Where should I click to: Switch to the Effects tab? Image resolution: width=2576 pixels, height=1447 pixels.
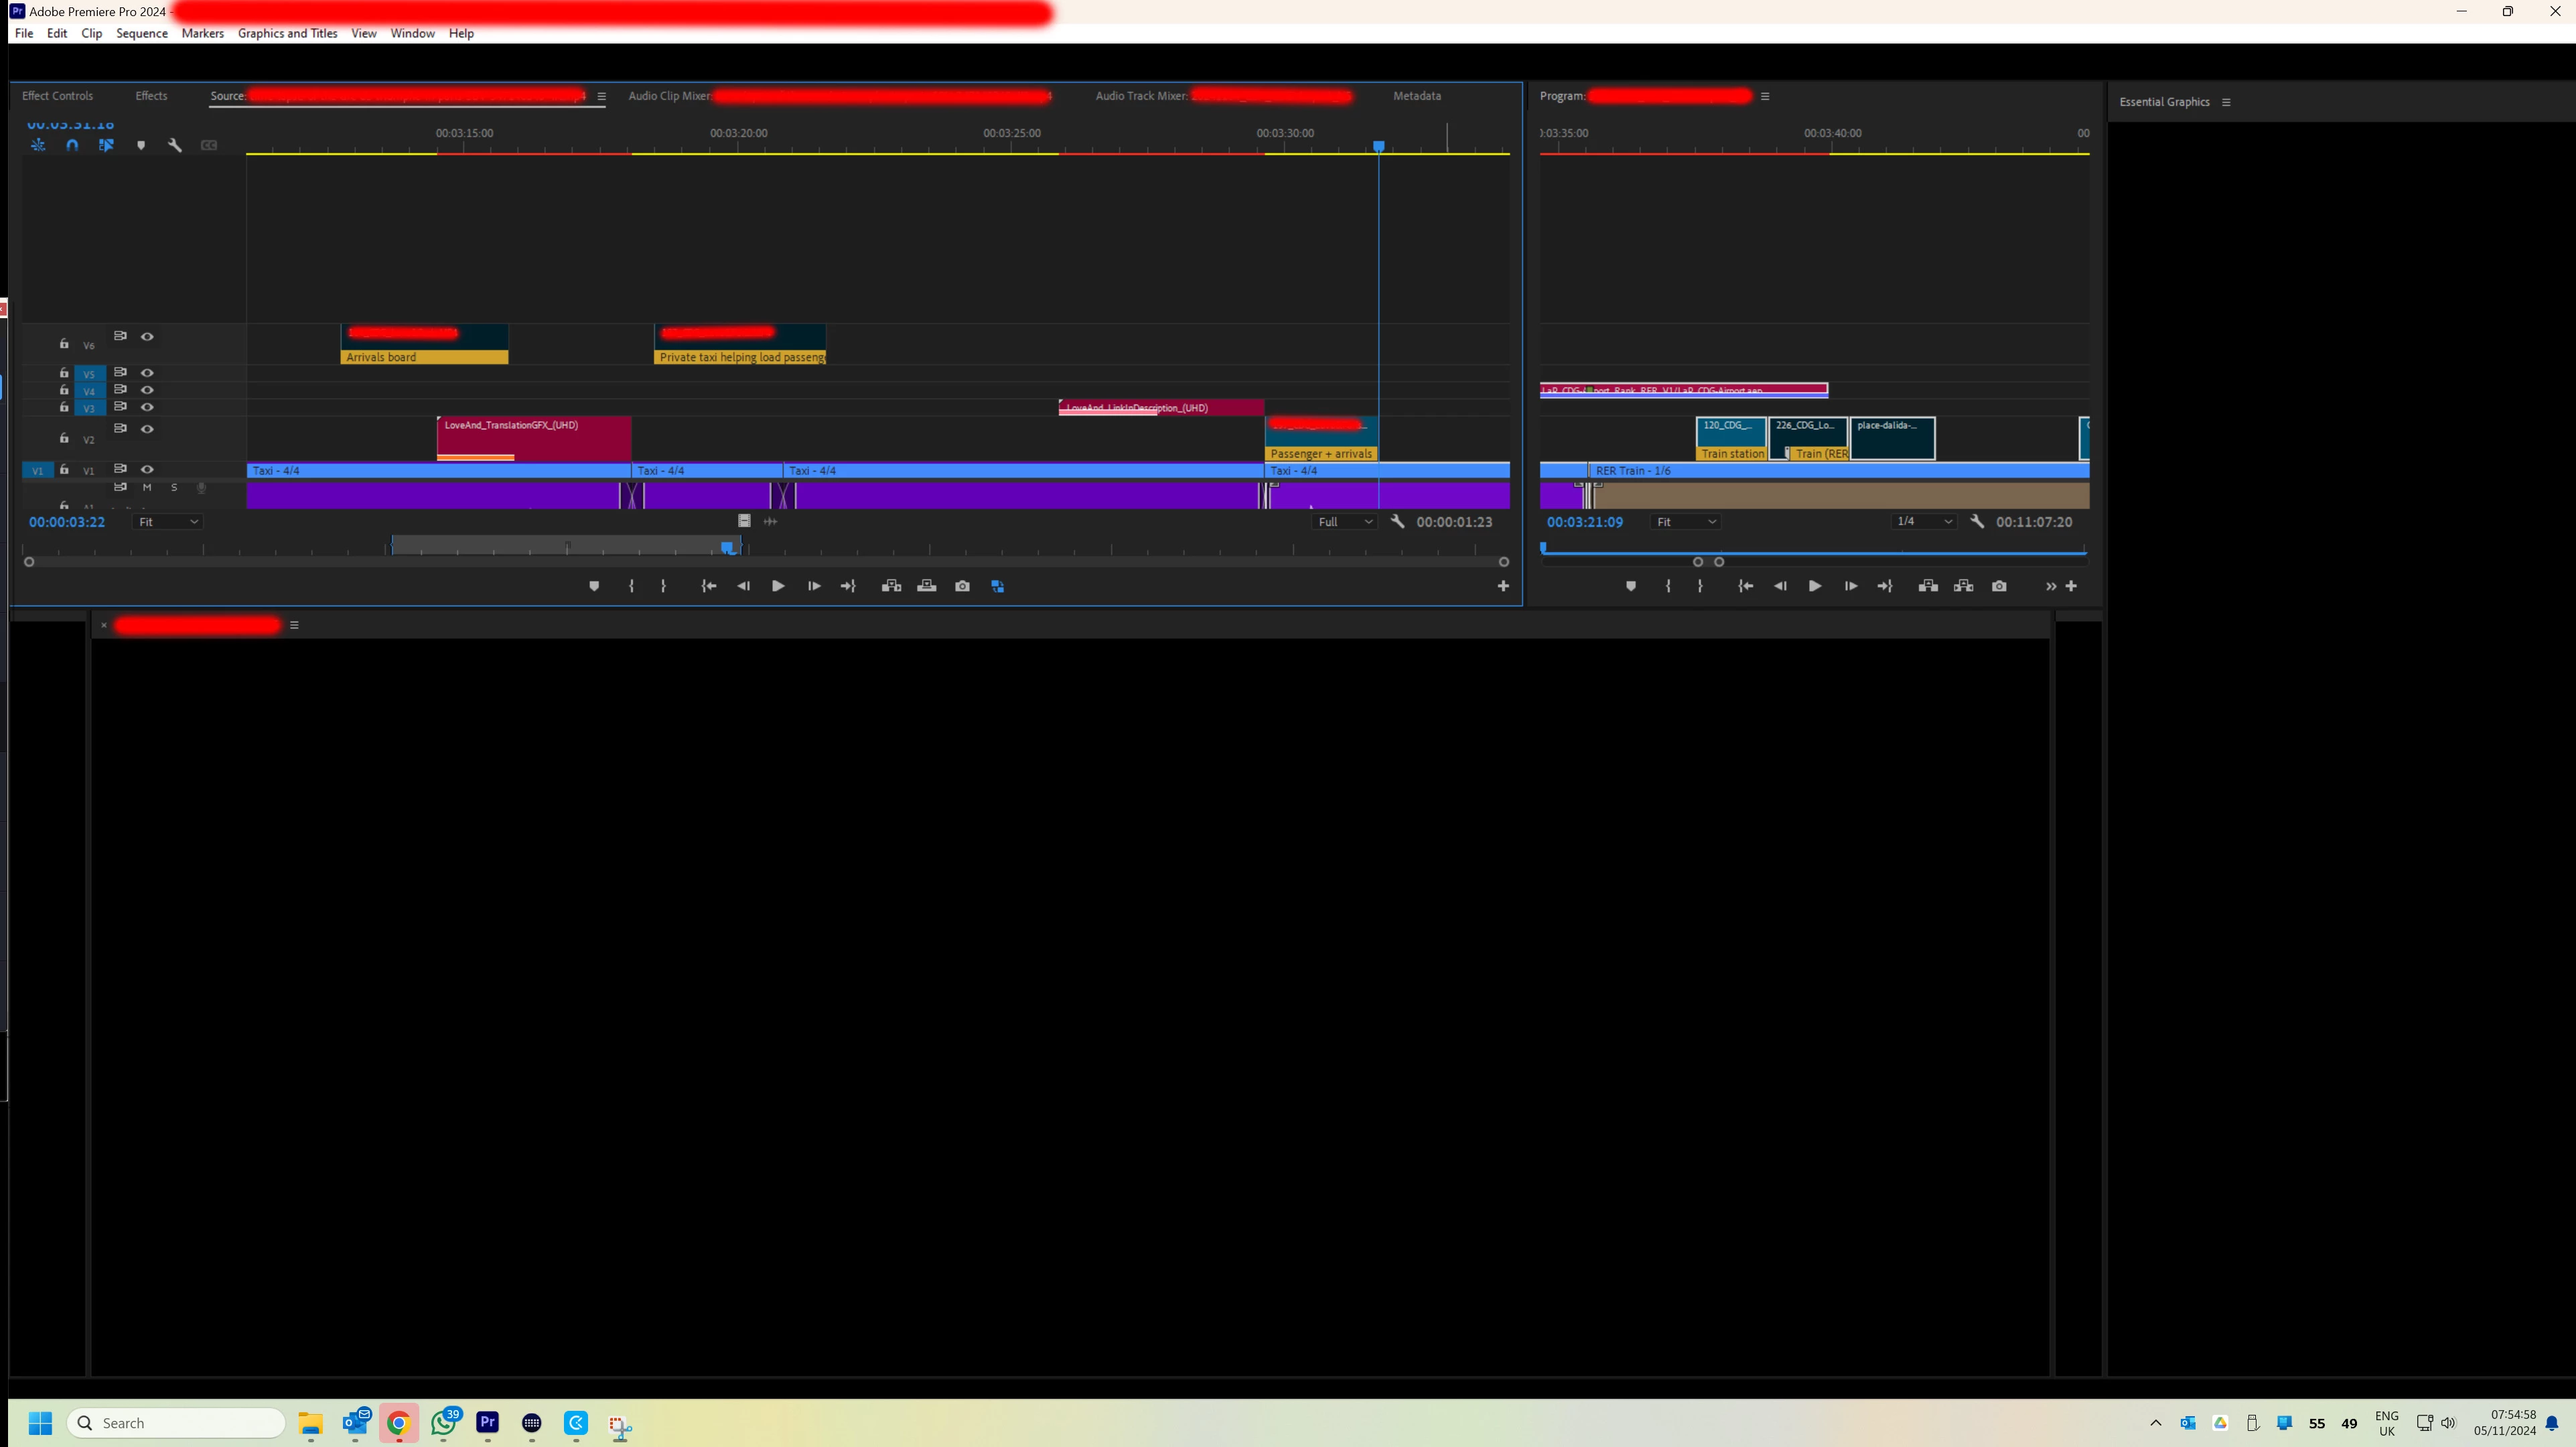point(151,96)
